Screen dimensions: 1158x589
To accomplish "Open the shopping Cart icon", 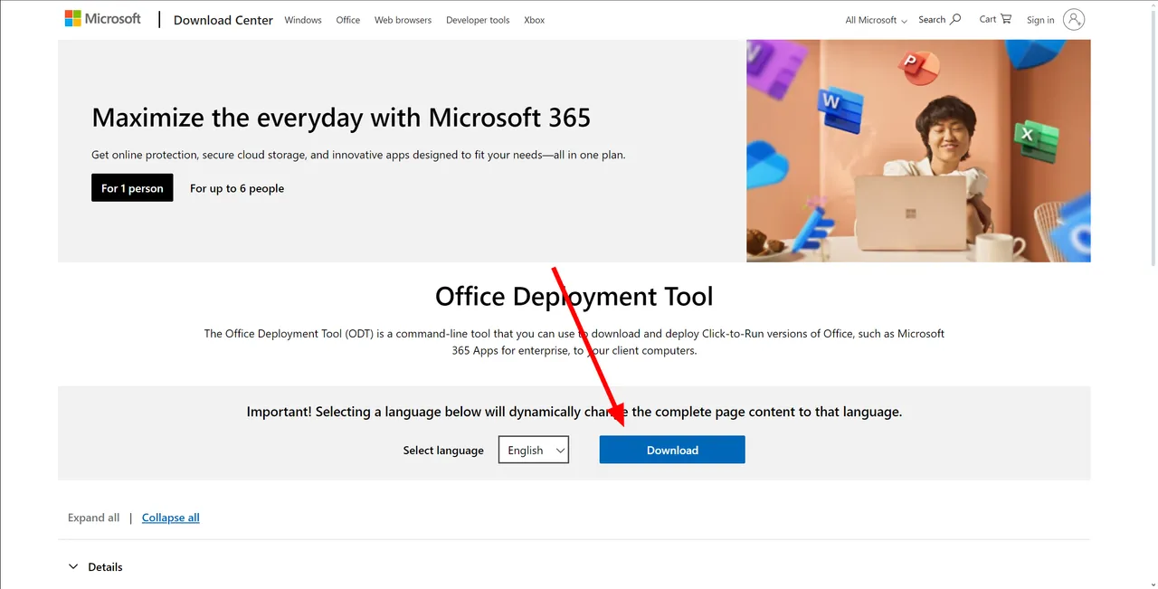I will (x=1006, y=19).
